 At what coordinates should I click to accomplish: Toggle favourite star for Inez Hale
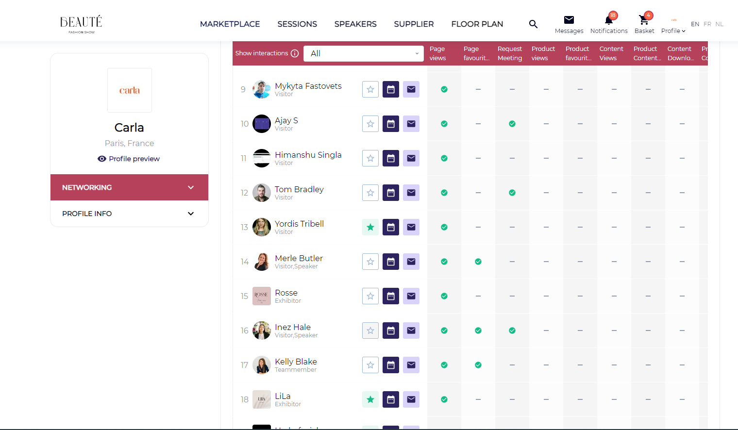pos(370,331)
